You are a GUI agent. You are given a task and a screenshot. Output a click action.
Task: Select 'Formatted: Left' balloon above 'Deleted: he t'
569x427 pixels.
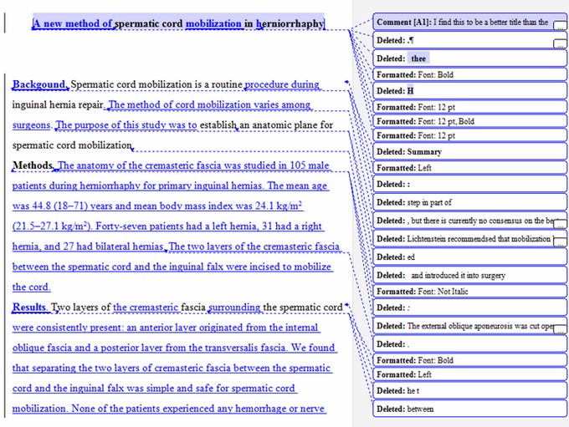click(469, 374)
